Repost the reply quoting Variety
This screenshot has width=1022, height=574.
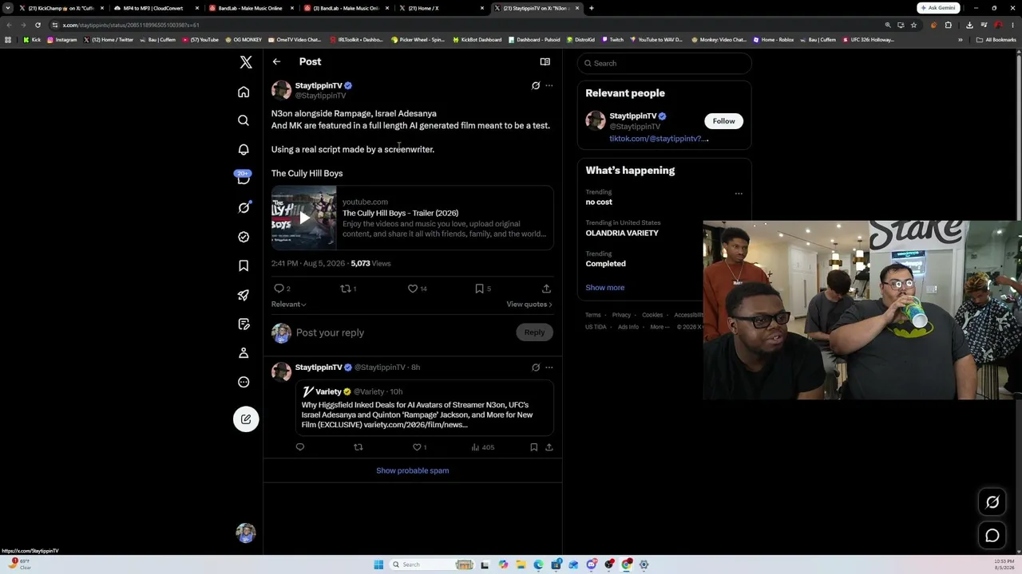(358, 447)
